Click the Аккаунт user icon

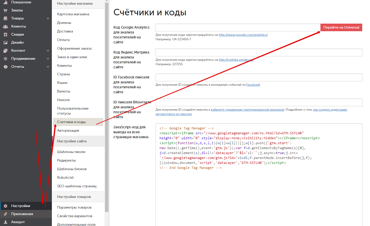tap(5, 222)
